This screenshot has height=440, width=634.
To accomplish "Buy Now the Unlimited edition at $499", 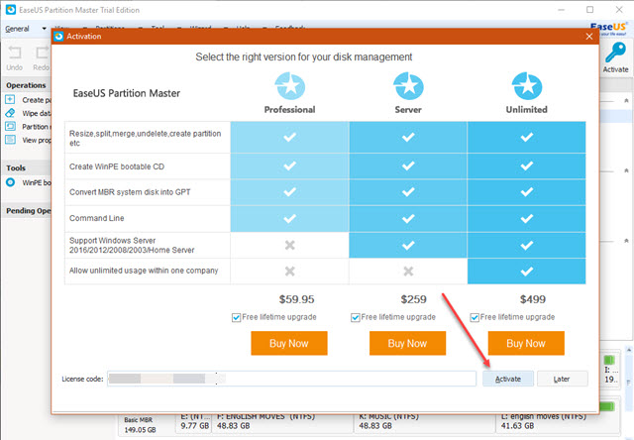I will pyautogui.click(x=526, y=343).
